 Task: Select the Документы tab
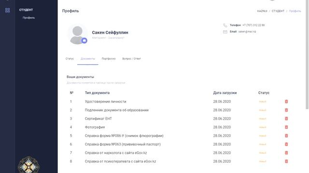[x=88, y=59]
